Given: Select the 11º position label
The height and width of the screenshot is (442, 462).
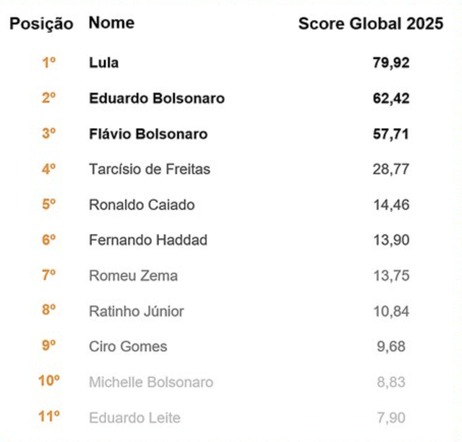Looking at the screenshot, I should coord(49,417).
